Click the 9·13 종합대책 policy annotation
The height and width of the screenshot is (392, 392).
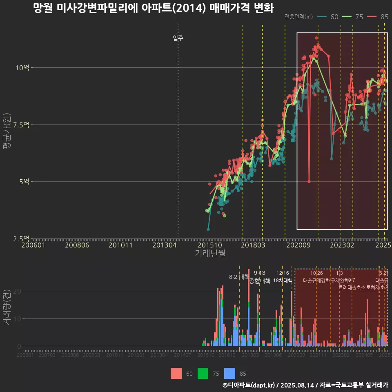[x=260, y=277]
